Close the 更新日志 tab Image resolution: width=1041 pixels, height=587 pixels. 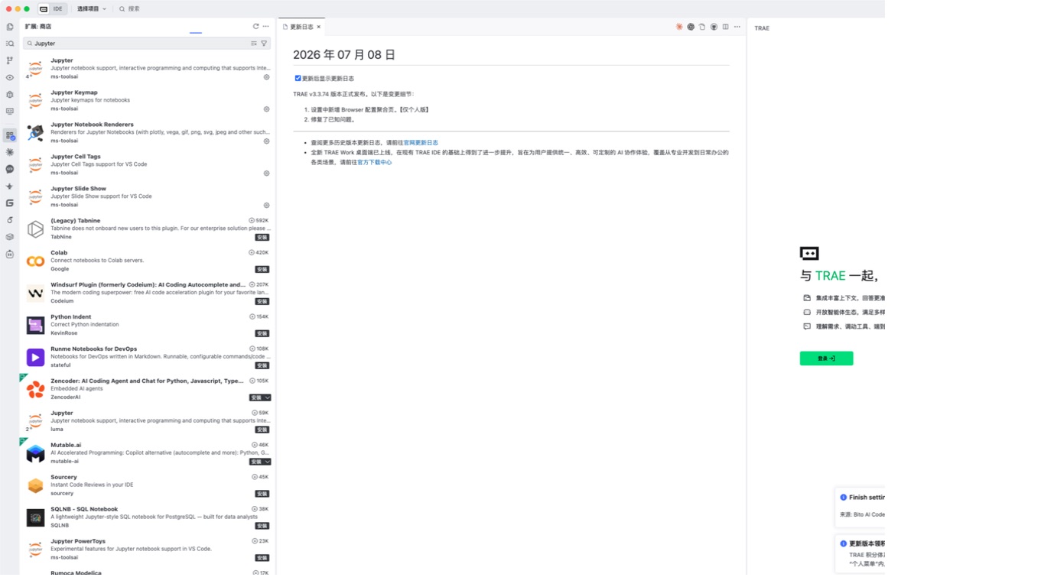(319, 27)
